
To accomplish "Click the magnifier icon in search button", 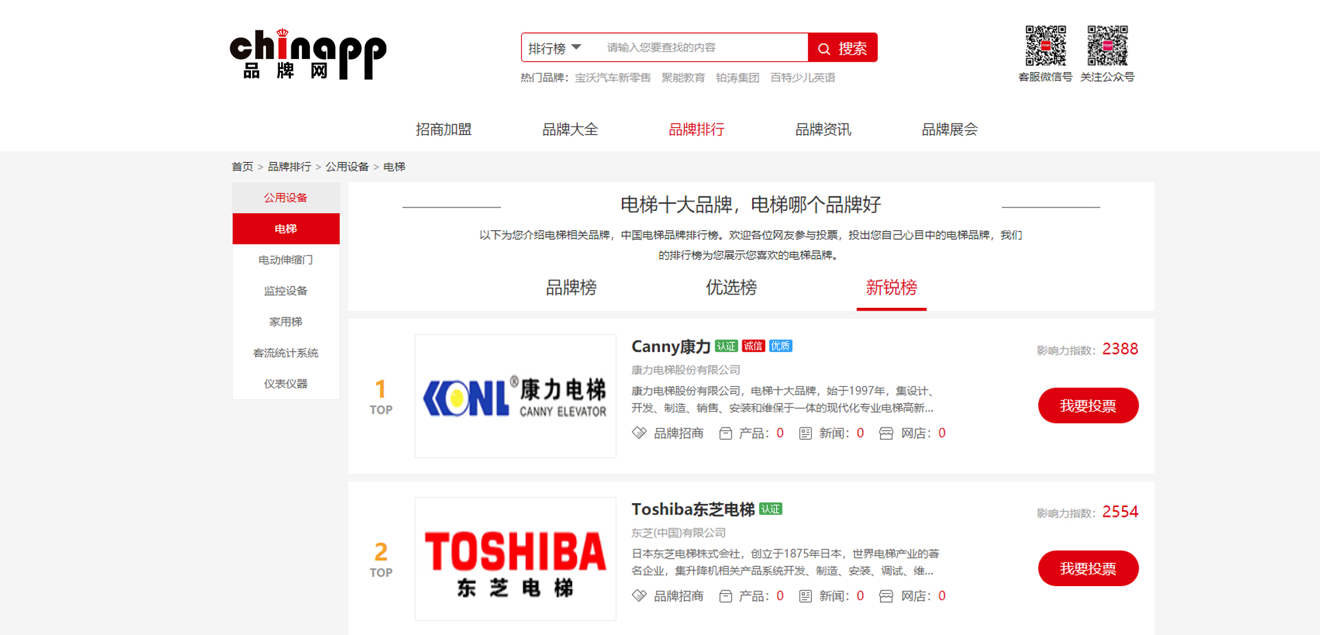I will (824, 49).
